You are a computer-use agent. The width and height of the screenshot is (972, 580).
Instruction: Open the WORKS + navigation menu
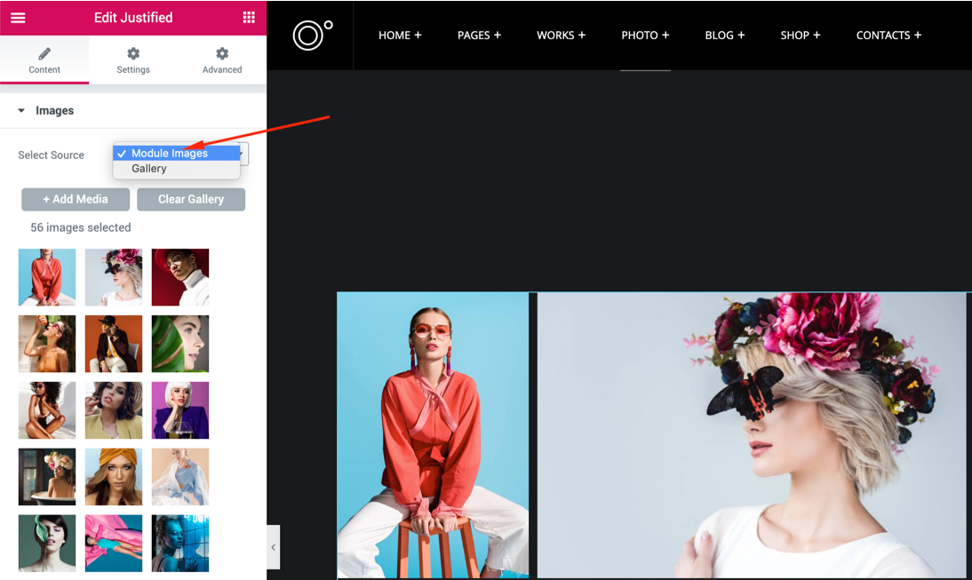coord(561,36)
